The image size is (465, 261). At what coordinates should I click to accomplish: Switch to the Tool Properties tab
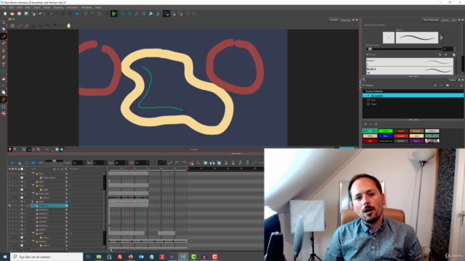431,20
